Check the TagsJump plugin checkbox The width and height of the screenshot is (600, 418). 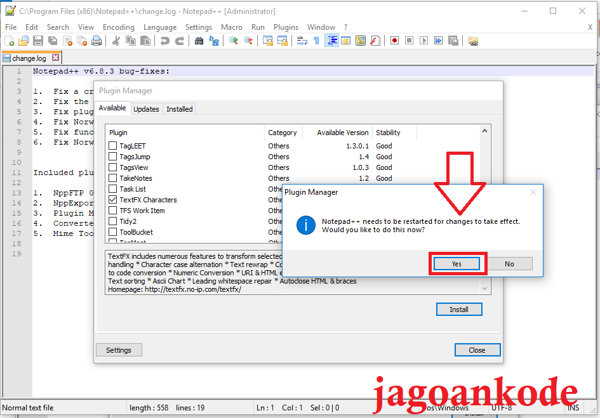tap(112, 157)
